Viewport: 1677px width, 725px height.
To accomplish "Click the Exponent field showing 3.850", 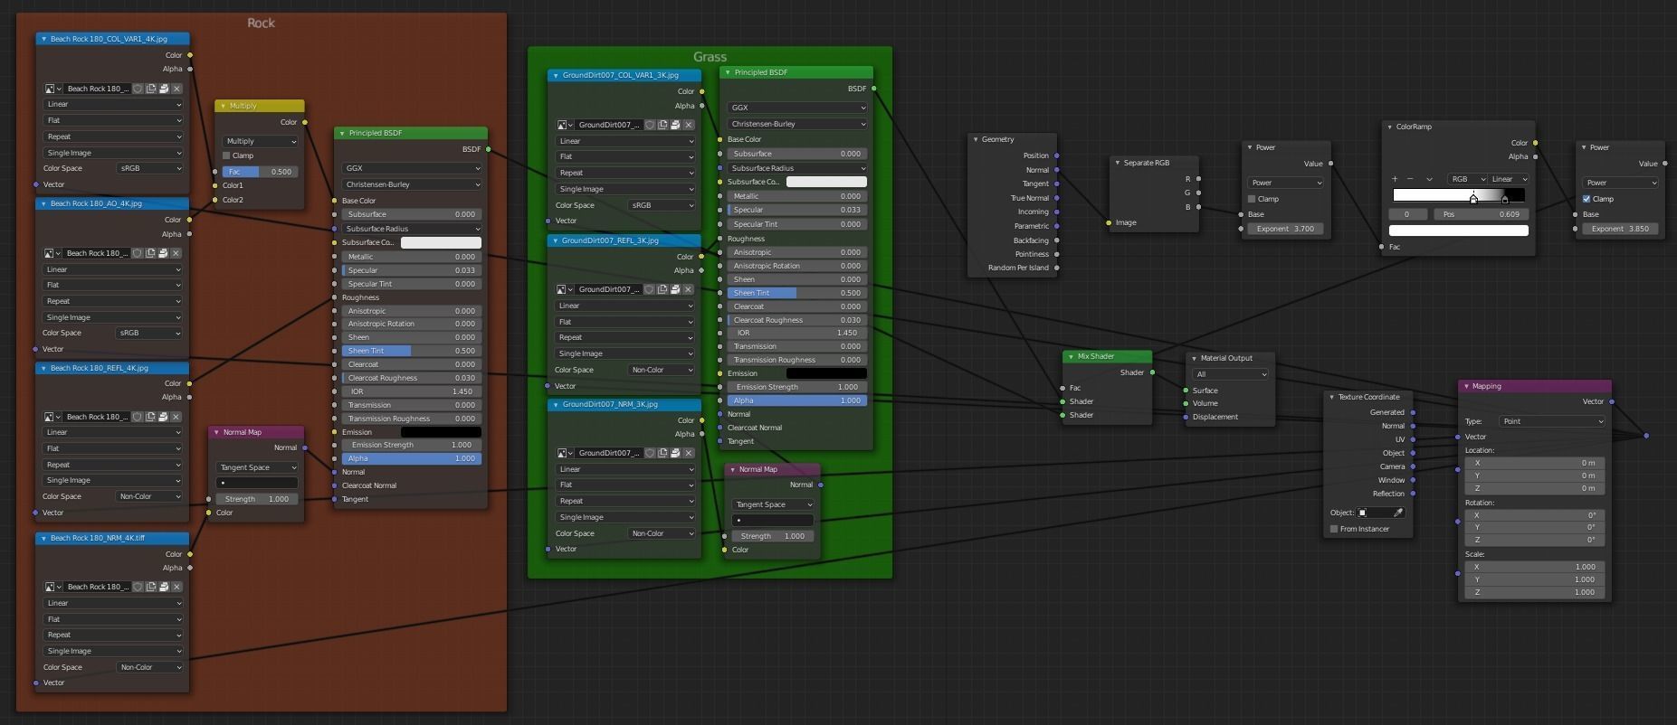I will [1620, 229].
